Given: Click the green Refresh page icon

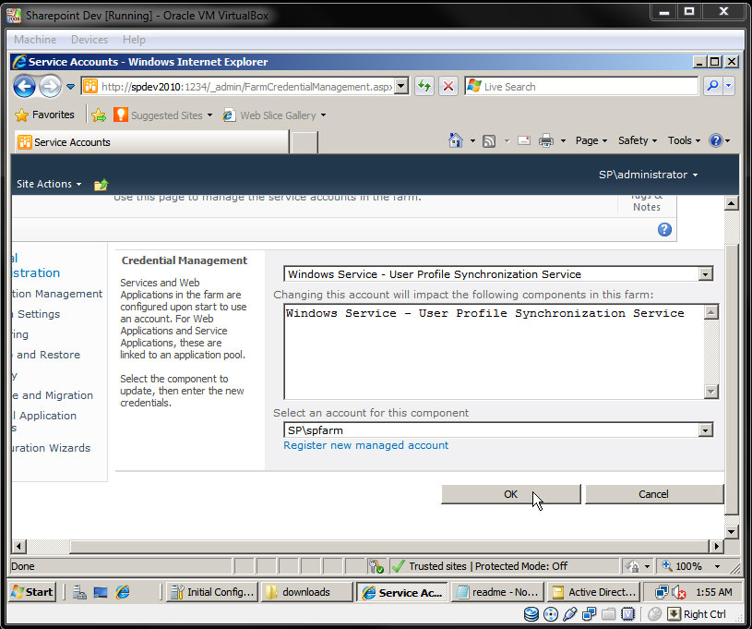Looking at the screenshot, I should pyautogui.click(x=424, y=87).
